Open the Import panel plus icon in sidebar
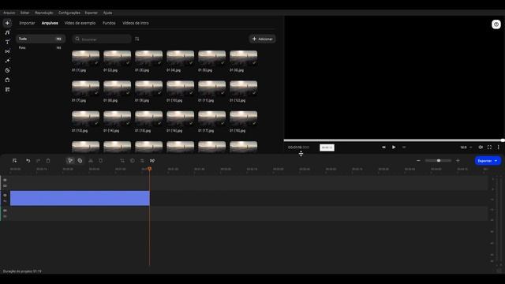Viewport: 505px width, 284px height. [7, 23]
